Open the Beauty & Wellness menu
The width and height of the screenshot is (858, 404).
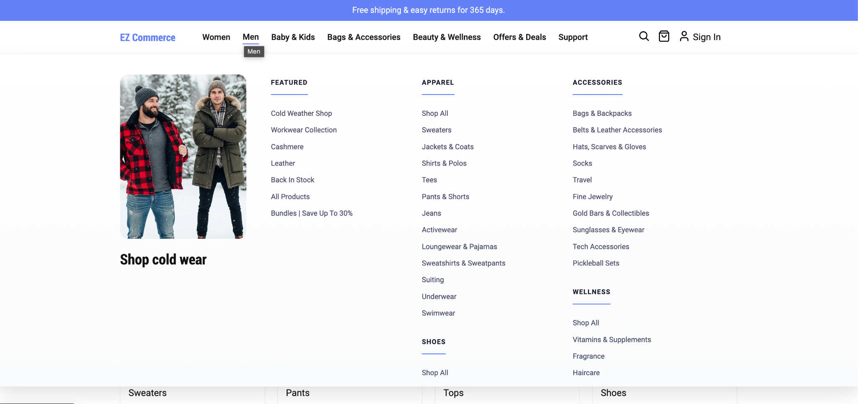[x=447, y=37]
